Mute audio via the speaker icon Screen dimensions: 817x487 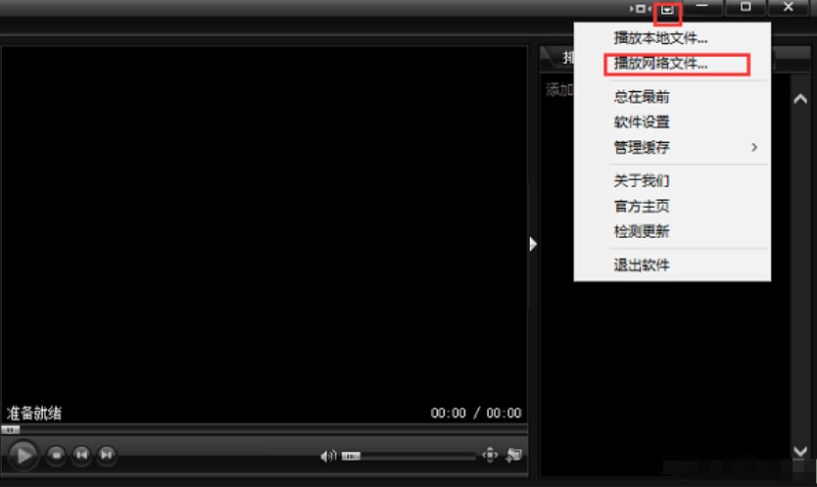pos(328,457)
